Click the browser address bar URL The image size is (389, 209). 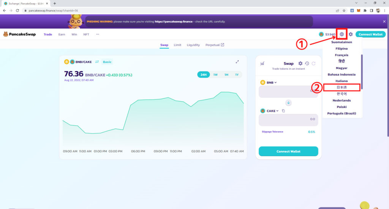(53, 11)
